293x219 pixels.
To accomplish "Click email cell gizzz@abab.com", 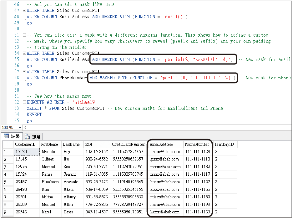I will (x=166, y=159).
